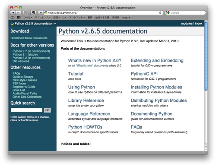Open the Old versions link
Image resolution: width=216 pixels, height=166 pixels.
(21, 61)
